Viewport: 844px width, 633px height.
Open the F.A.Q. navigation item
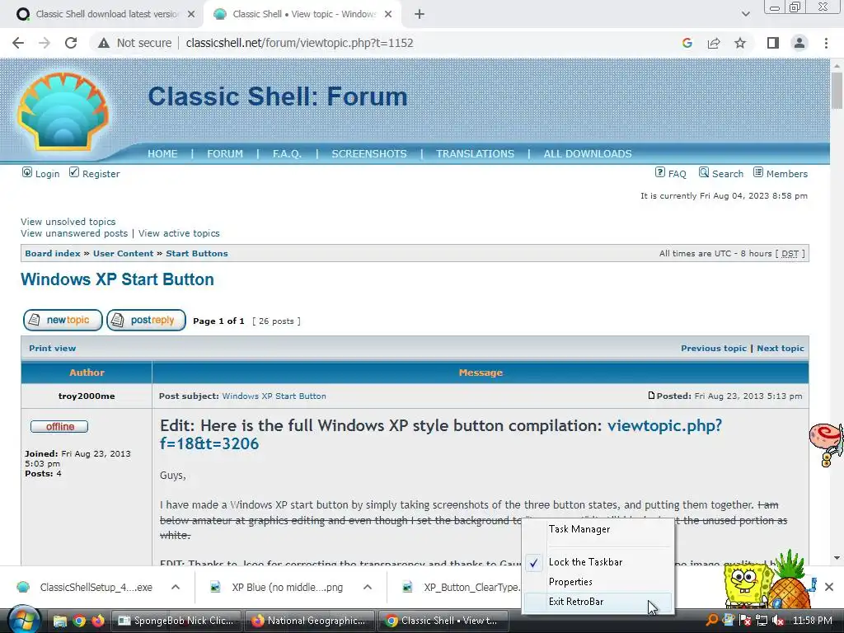click(287, 154)
